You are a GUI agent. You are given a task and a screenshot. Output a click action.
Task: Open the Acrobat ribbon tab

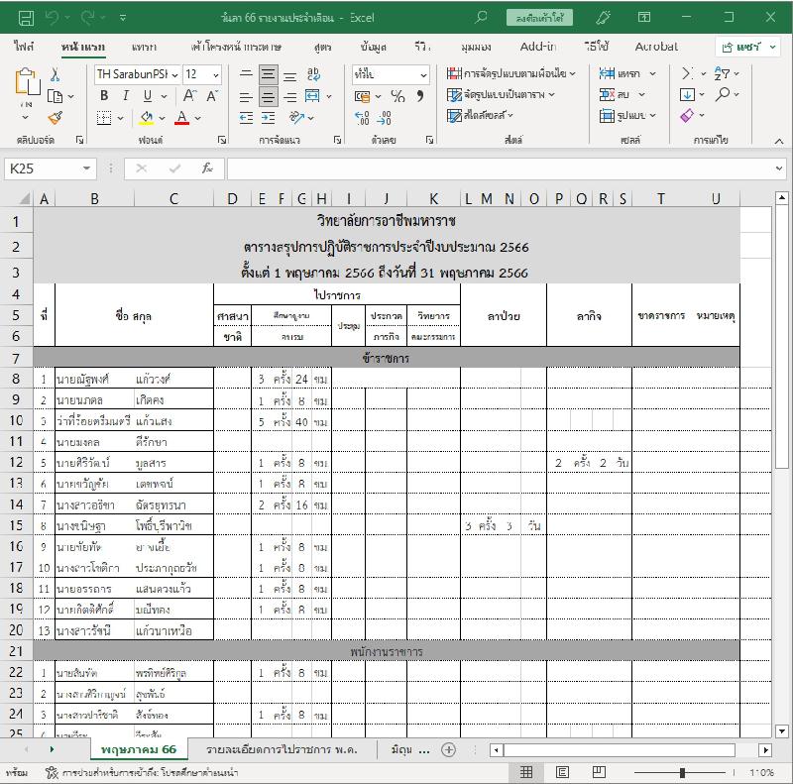pos(656,47)
